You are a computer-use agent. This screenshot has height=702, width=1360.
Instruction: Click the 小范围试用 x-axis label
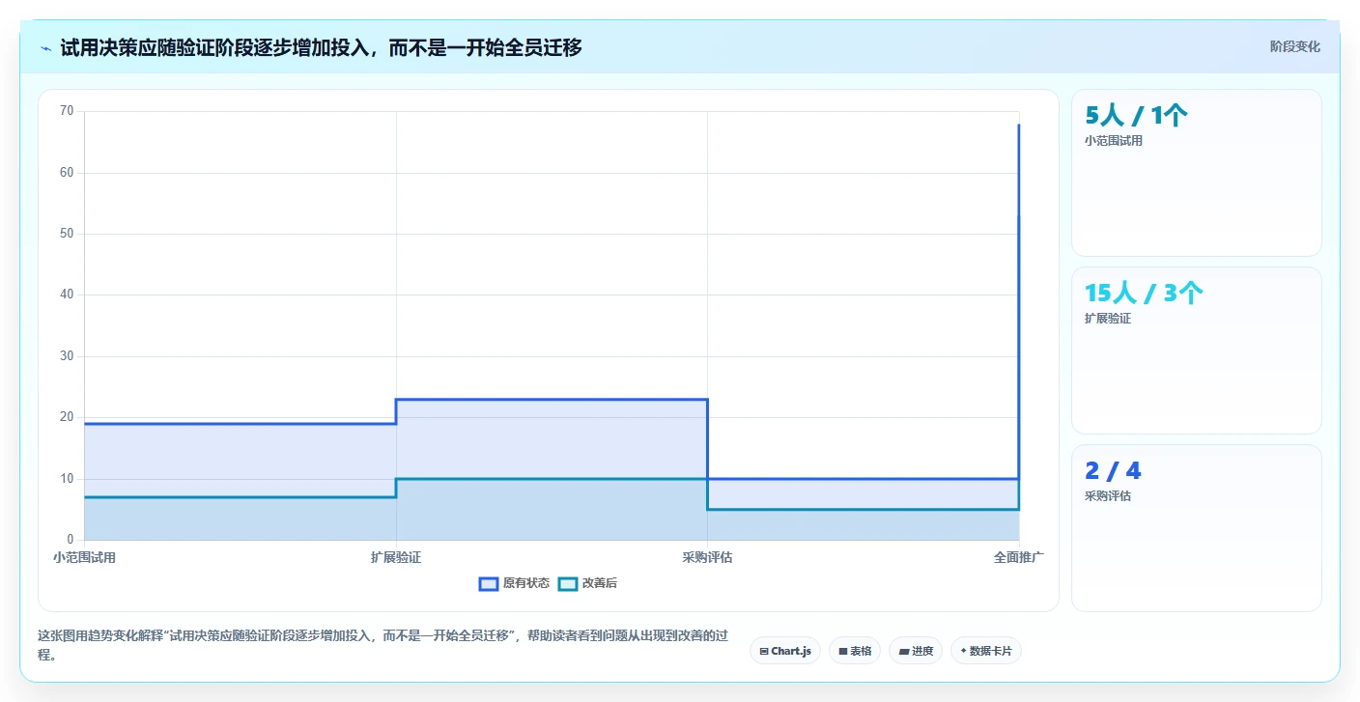pyautogui.click(x=84, y=557)
